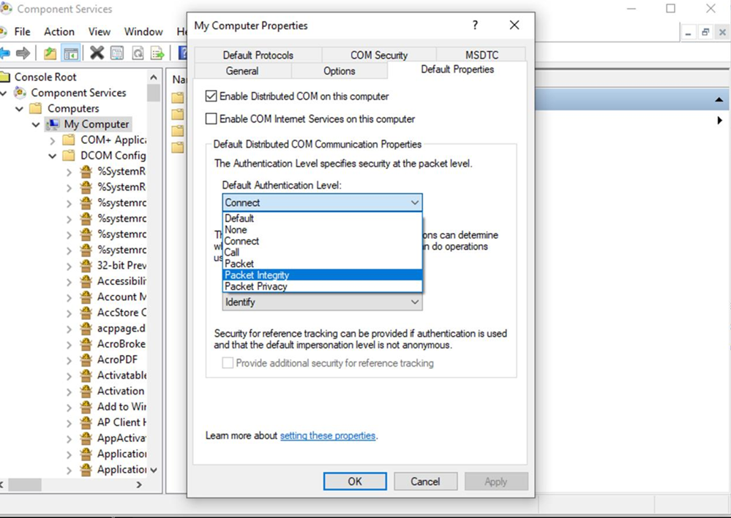
Task: Click the Up One Level folder icon
Action: click(50, 53)
